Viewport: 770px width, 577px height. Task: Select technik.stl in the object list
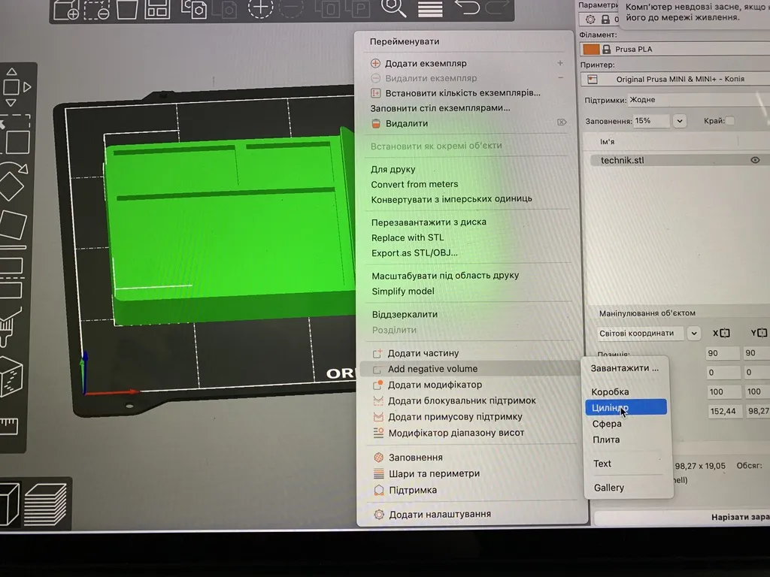[x=623, y=161]
